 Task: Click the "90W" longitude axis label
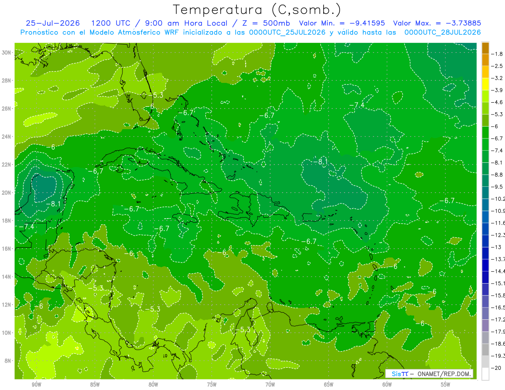(36, 385)
